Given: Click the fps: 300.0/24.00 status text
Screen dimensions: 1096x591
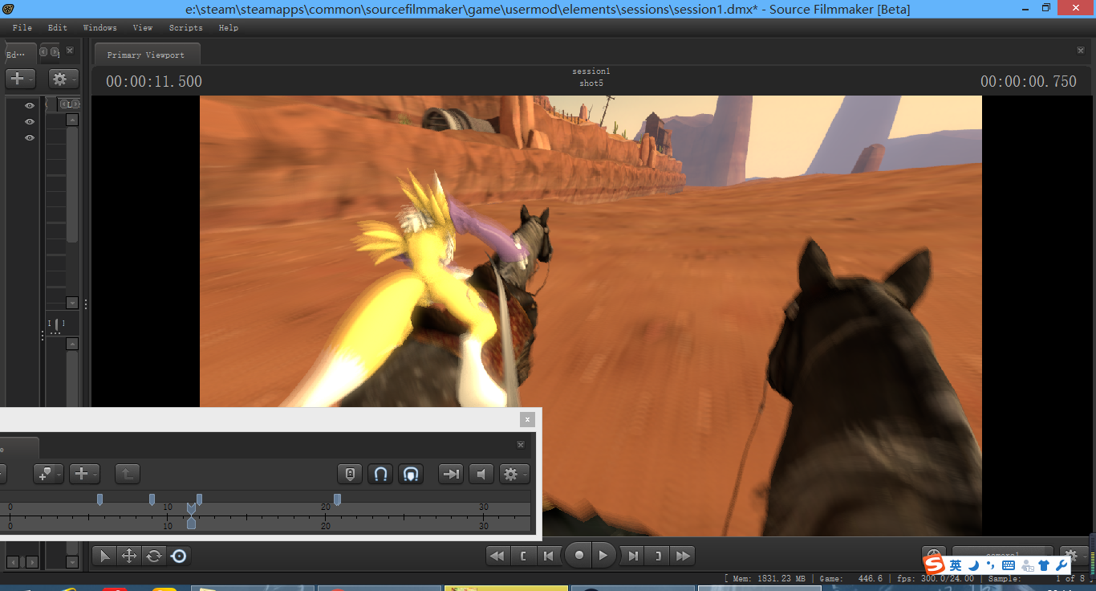Looking at the screenshot, I should pyautogui.click(x=937, y=578).
